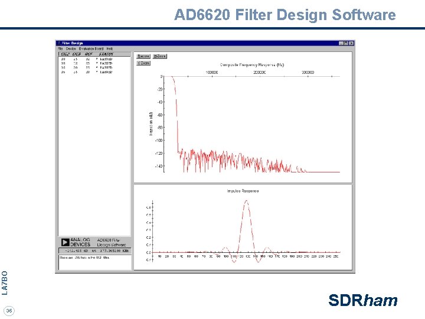Click the Analog Devices logo
Screen dimensions: 425x319
click(76, 242)
